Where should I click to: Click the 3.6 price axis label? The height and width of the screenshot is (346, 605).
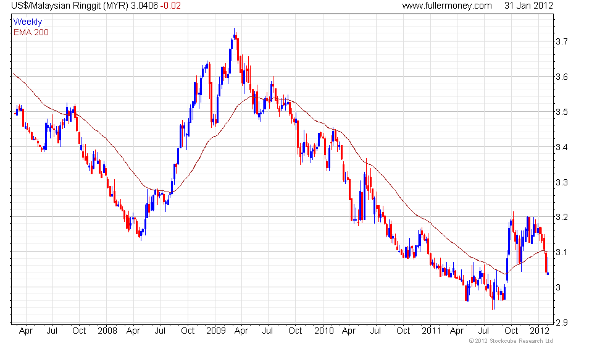tap(561, 77)
